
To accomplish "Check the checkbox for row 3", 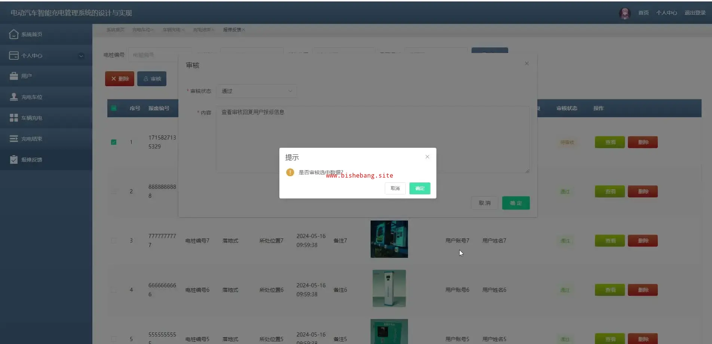I will (114, 241).
